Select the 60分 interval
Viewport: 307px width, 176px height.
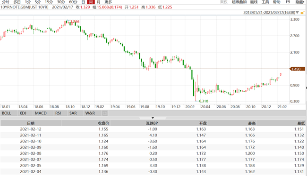(x=73, y=2)
